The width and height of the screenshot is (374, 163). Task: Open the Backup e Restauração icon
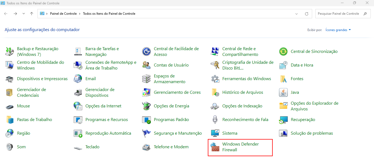[10, 51]
